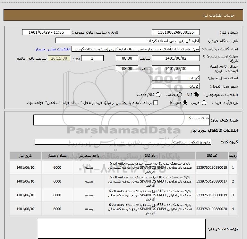Choose the متوسط purchase type radio

[x=185, y=103]
